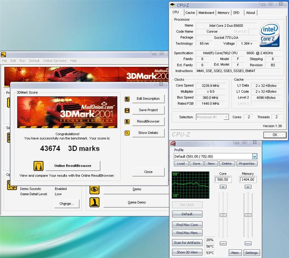Click Save Project button
Screen dimensions: 289x258
click(148, 110)
